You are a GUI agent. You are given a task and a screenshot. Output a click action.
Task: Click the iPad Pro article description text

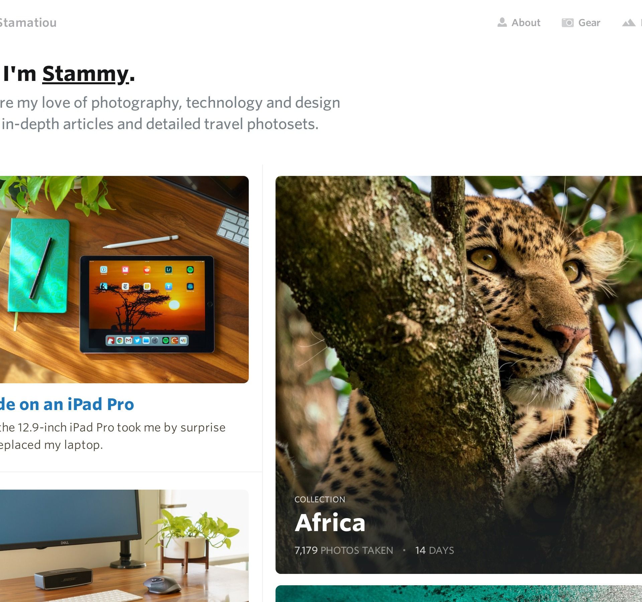coord(113,436)
